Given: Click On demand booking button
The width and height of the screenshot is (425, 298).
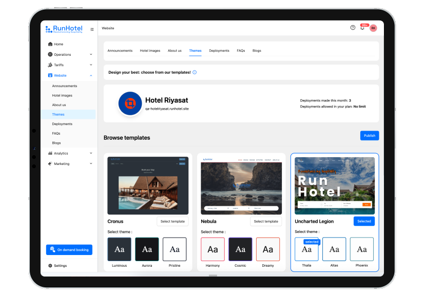Looking at the screenshot, I should pyautogui.click(x=69, y=250).
